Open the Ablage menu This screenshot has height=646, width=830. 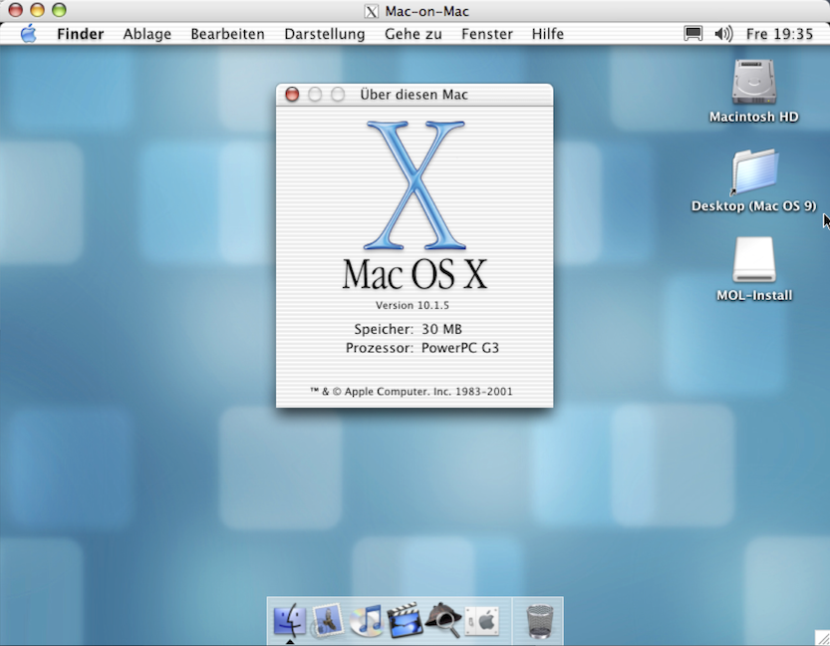click(x=147, y=35)
